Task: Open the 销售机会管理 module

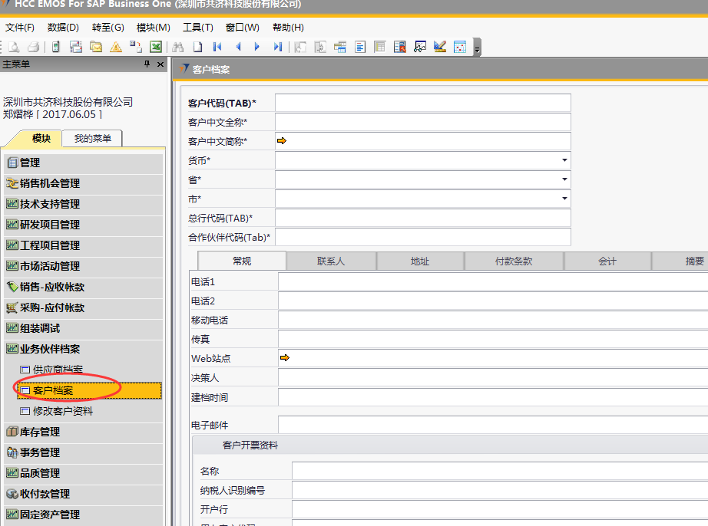Action: [x=50, y=183]
